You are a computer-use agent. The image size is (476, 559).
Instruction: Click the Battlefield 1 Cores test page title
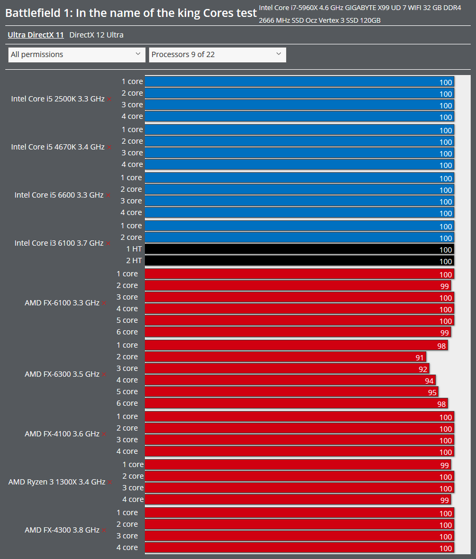pyautogui.click(x=131, y=13)
